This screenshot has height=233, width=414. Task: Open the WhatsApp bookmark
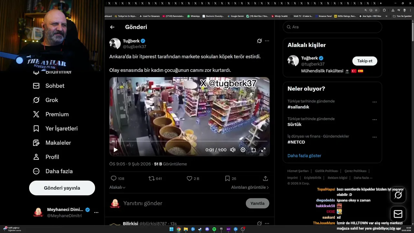coord(193,16)
